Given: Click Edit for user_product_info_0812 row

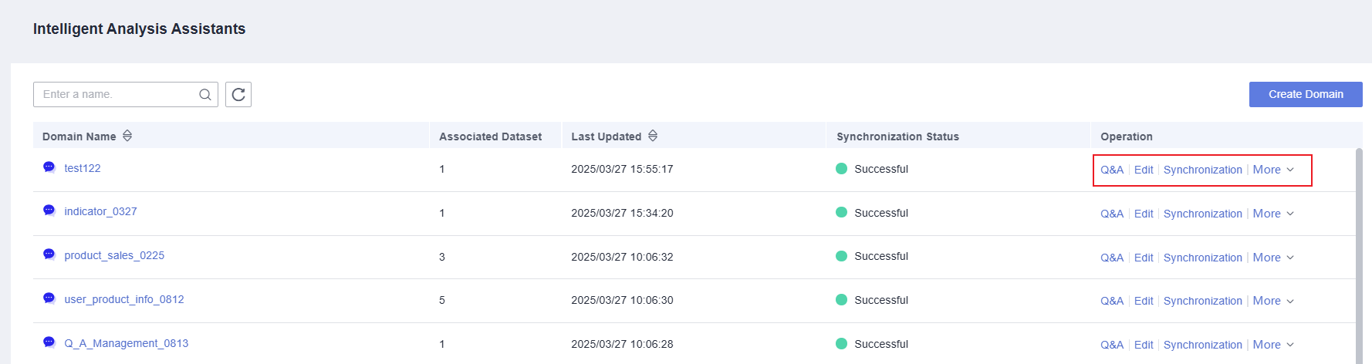Looking at the screenshot, I should click(1144, 301).
